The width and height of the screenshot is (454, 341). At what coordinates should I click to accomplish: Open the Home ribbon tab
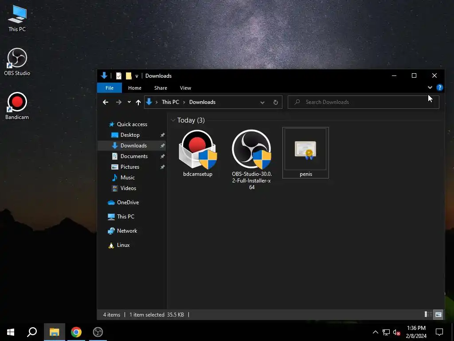(135, 88)
